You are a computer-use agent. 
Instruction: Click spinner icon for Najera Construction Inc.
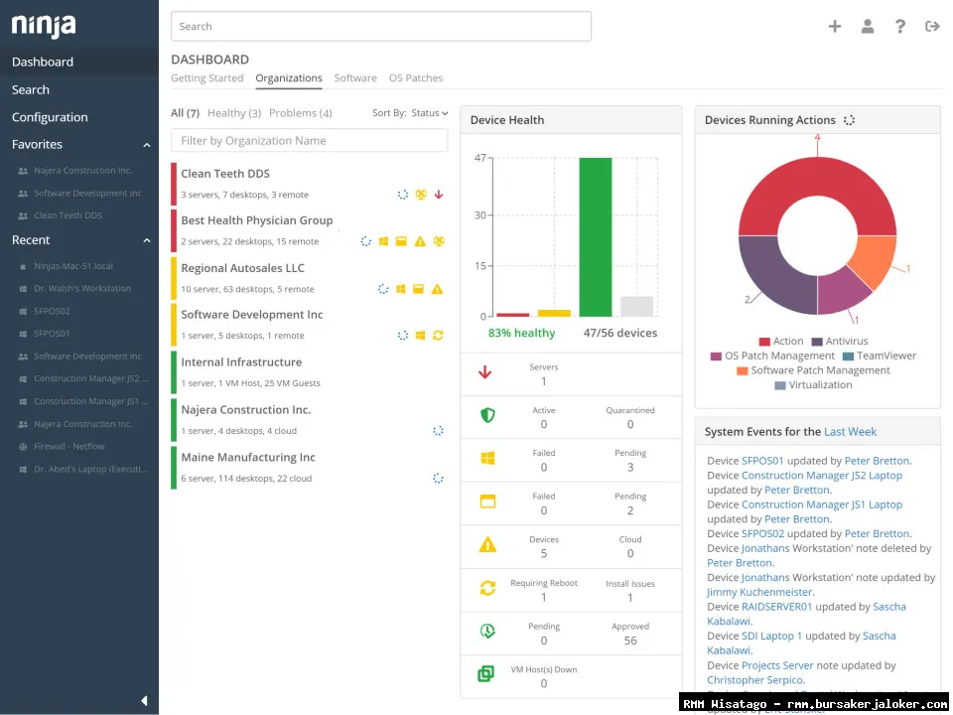pos(438,430)
